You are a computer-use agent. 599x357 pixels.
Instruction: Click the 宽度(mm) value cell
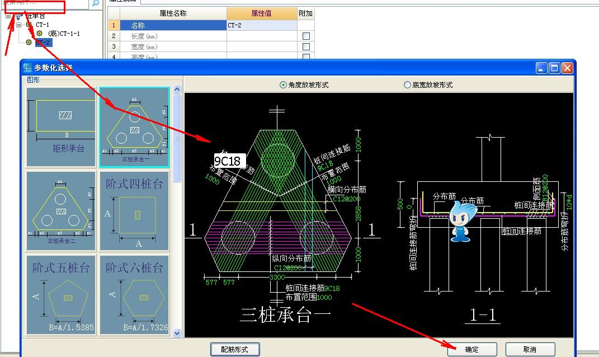point(262,46)
